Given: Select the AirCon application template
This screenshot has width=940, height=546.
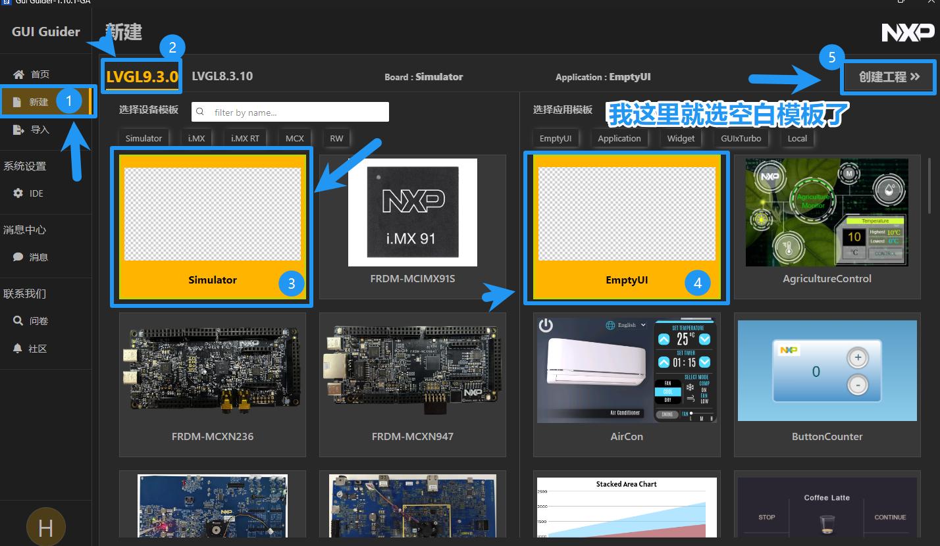Looking at the screenshot, I should pos(627,385).
